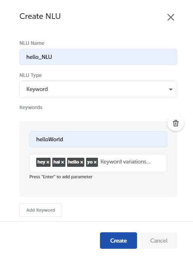Click the NLU Type label
The image size is (193, 257).
click(30, 75)
